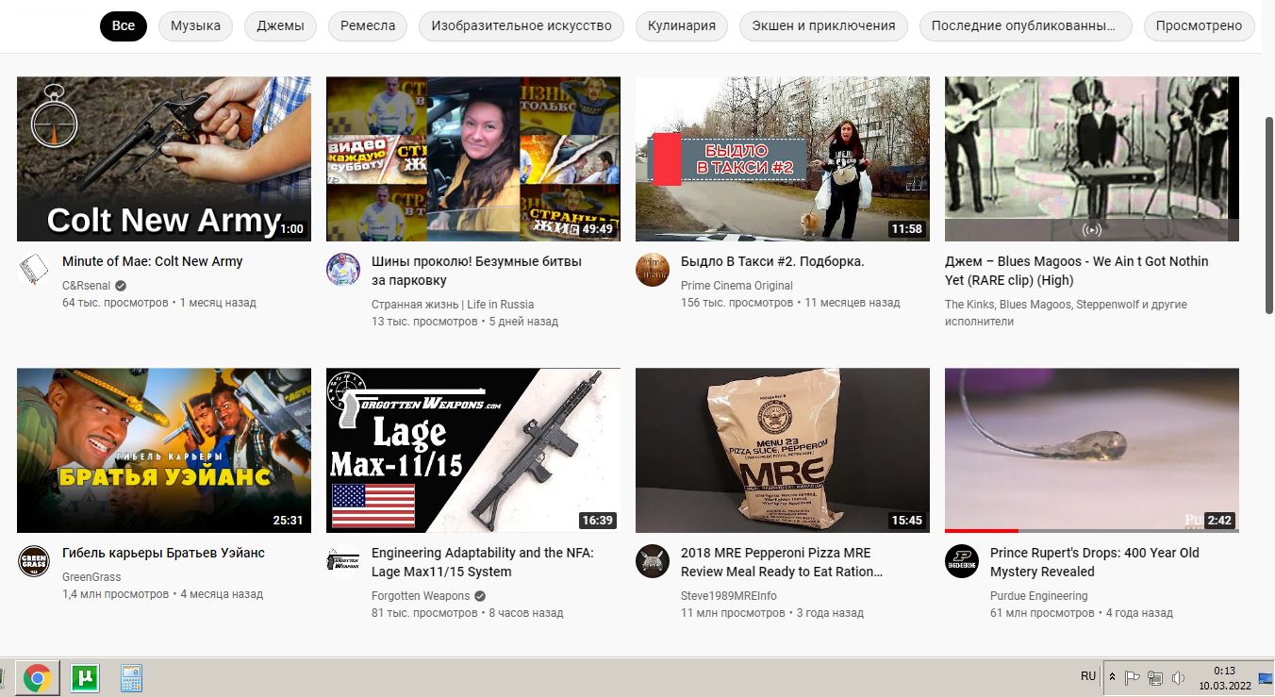The width and height of the screenshot is (1275, 697).
Task: Click the GreenGrass channel avatar
Action: (x=34, y=561)
